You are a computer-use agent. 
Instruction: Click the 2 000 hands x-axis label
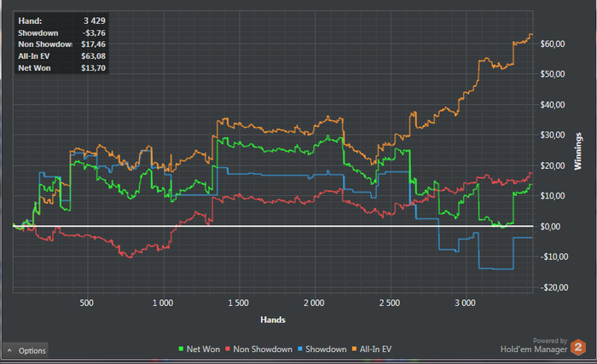(314, 303)
